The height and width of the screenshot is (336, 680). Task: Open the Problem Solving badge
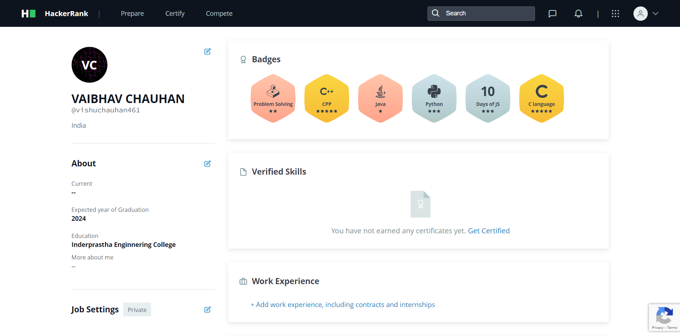273,98
